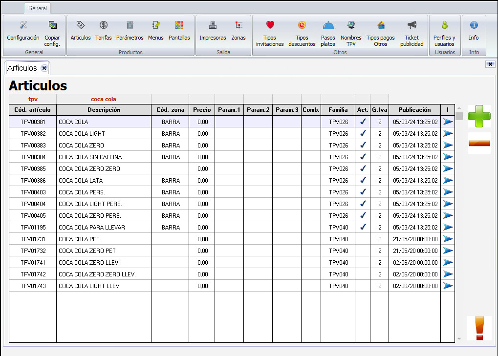This screenshot has height=356, width=498.
Task: Toggle Act. checkmark for COCA COLA SIN CAFEINA
Action: pyautogui.click(x=363, y=157)
